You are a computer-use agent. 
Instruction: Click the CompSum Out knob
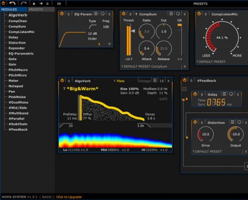tap(164, 31)
